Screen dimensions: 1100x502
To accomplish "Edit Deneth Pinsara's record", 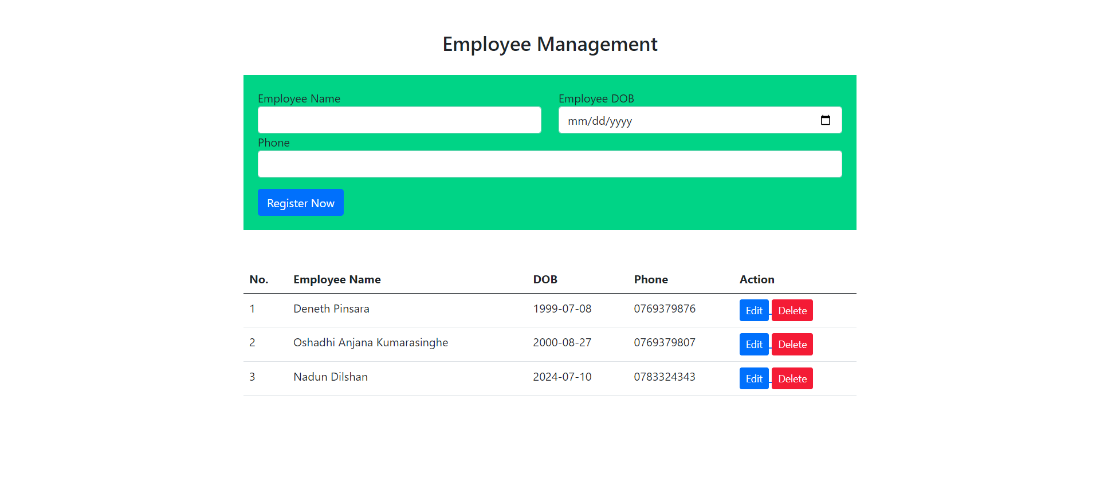I will click(x=753, y=311).
